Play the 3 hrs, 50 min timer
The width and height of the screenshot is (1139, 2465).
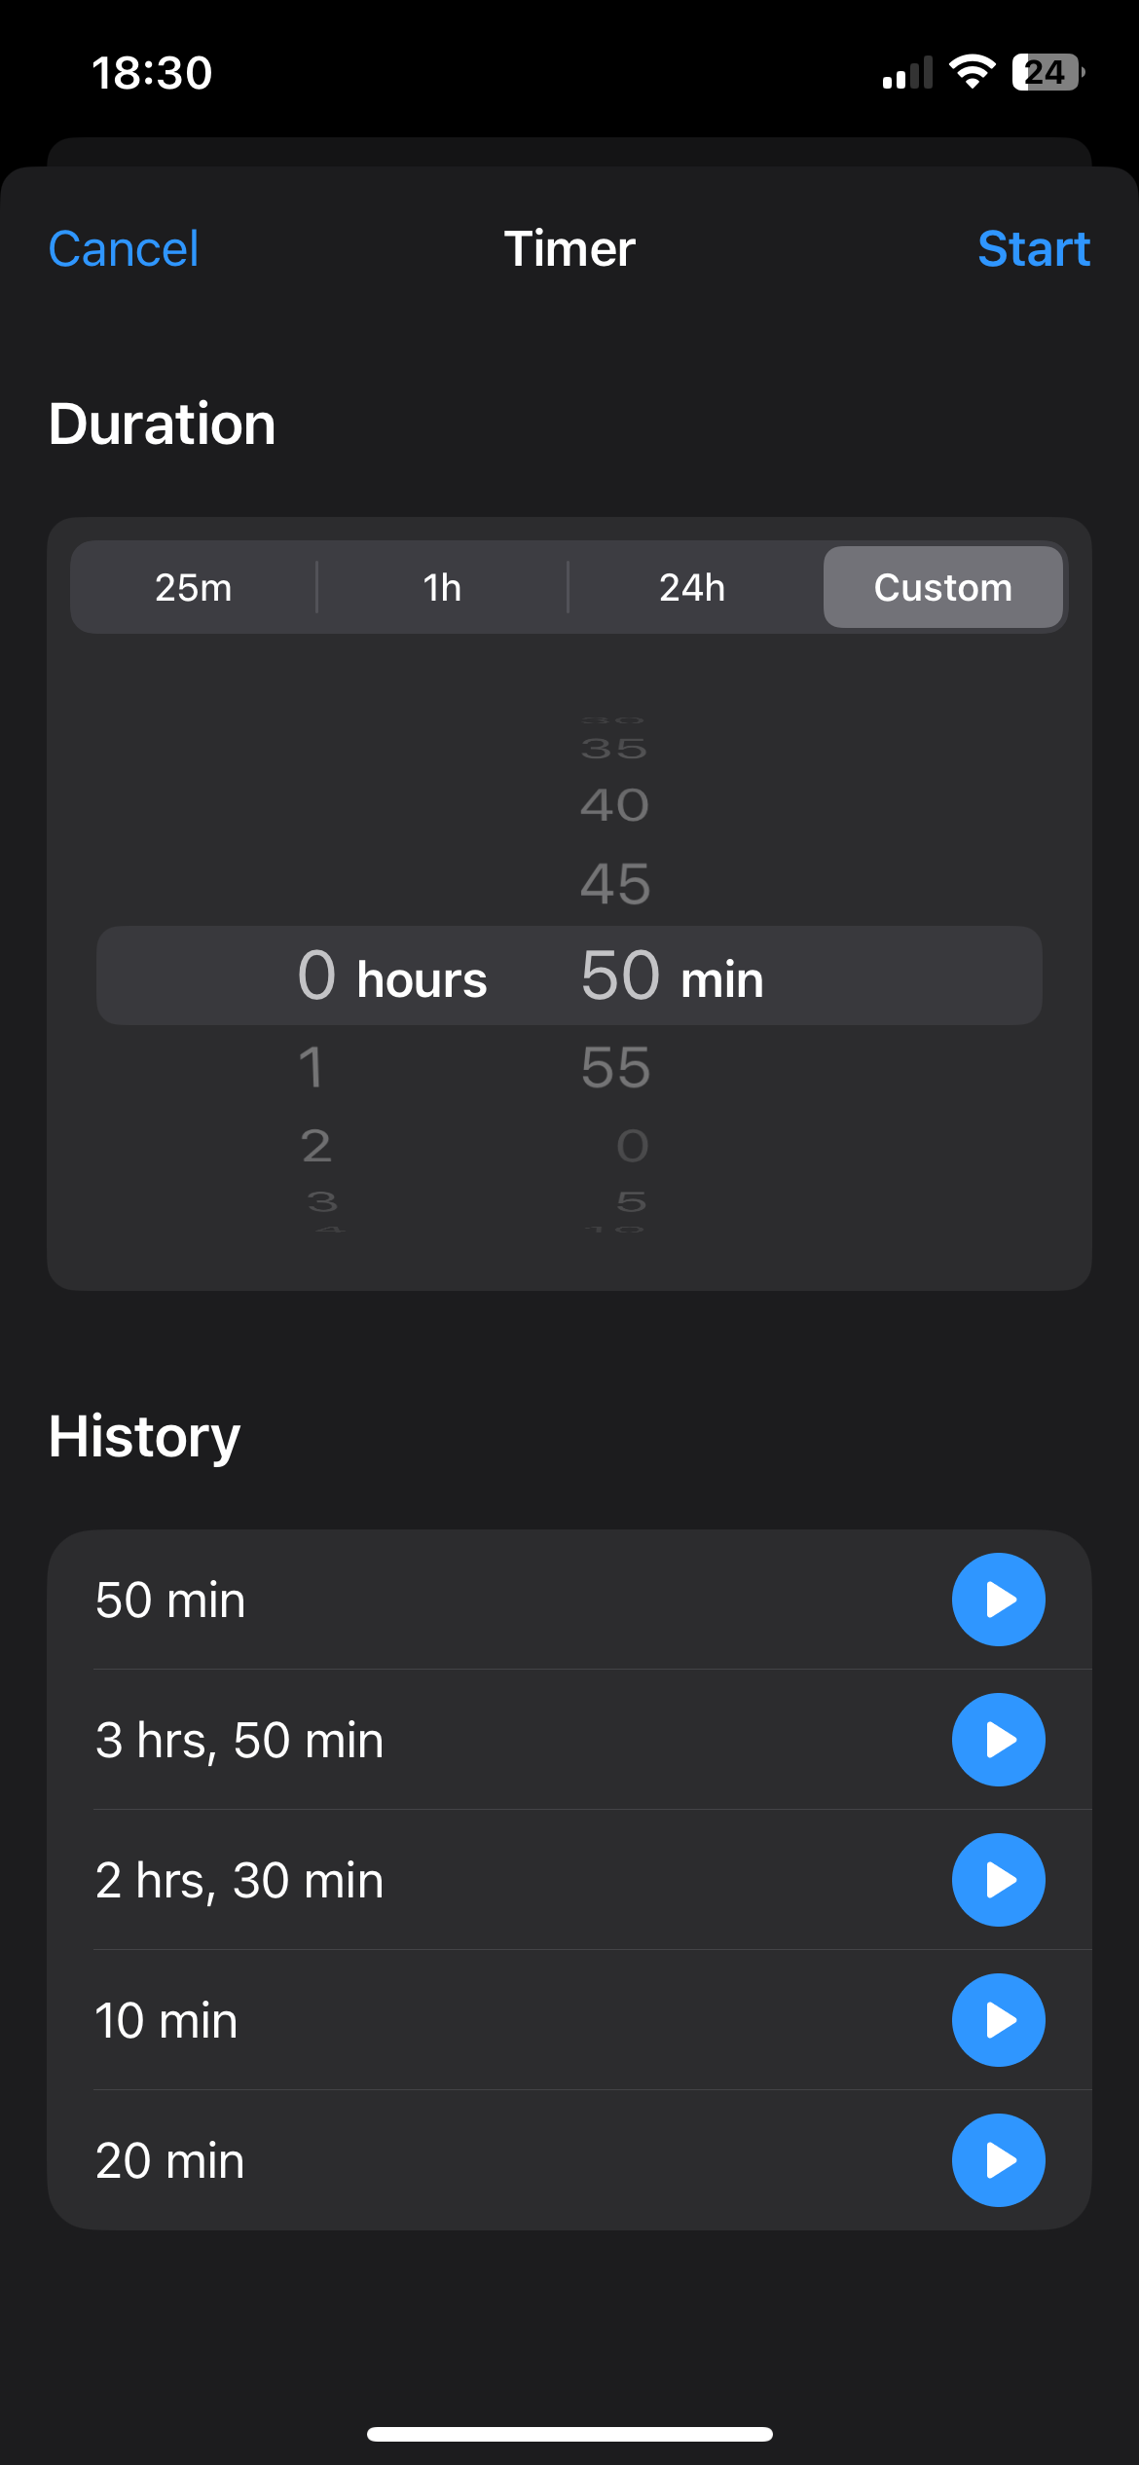(998, 1740)
